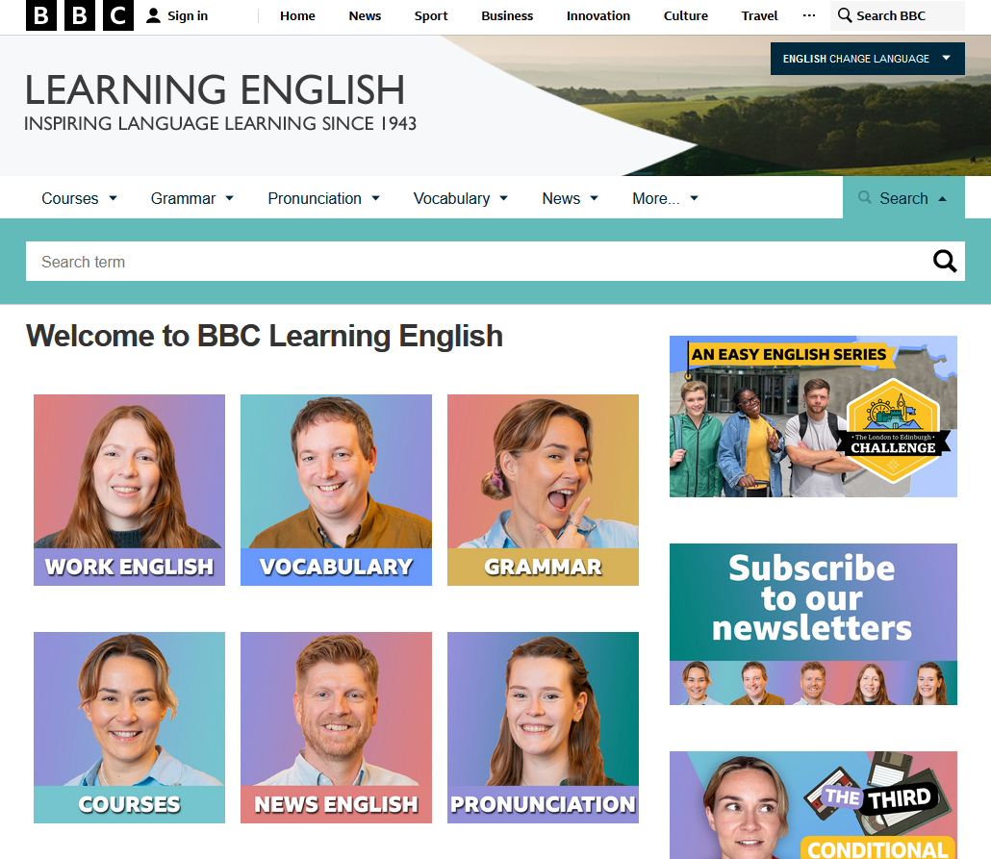Expand the Vocabulary dropdown menu
The height and width of the screenshot is (859, 991).
coord(461,198)
